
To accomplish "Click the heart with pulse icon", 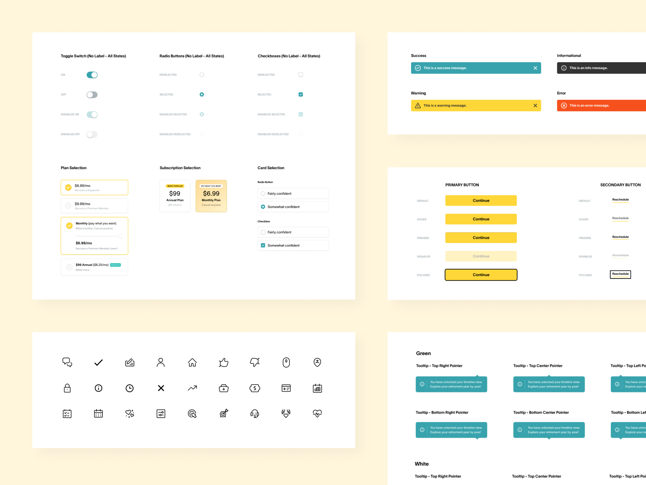I will (x=317, y=413).
